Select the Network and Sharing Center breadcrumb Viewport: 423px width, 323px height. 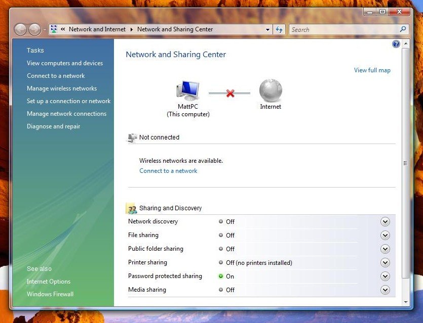pyautogui.click(x=175, y=29)
